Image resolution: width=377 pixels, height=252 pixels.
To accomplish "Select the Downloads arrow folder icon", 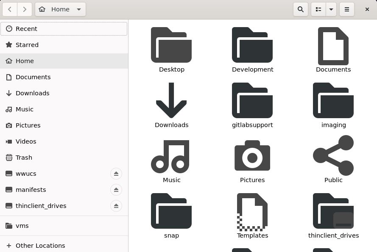I will click(x=171, y=100).
